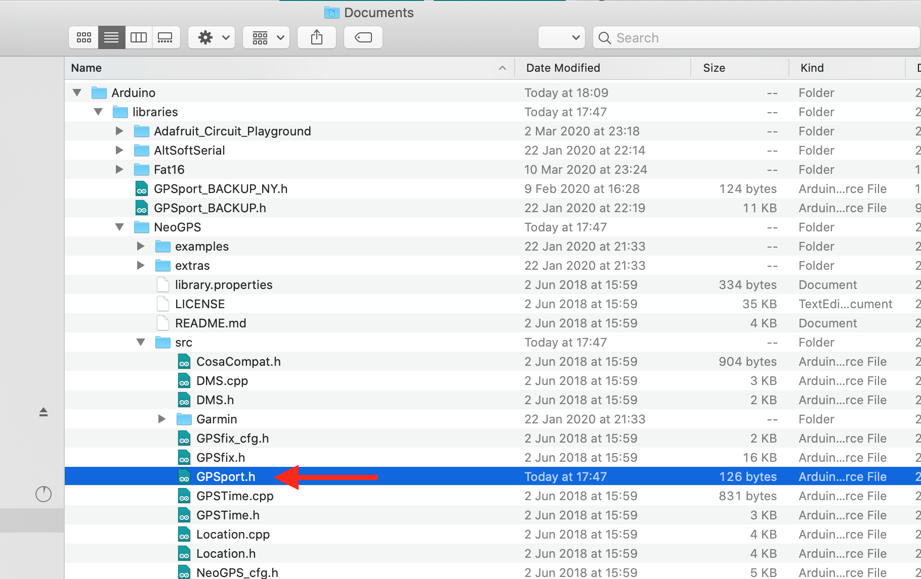Open the gear Action dropdown menu
The width and height of the screenshot is (921, 579).
coord(212,38)
